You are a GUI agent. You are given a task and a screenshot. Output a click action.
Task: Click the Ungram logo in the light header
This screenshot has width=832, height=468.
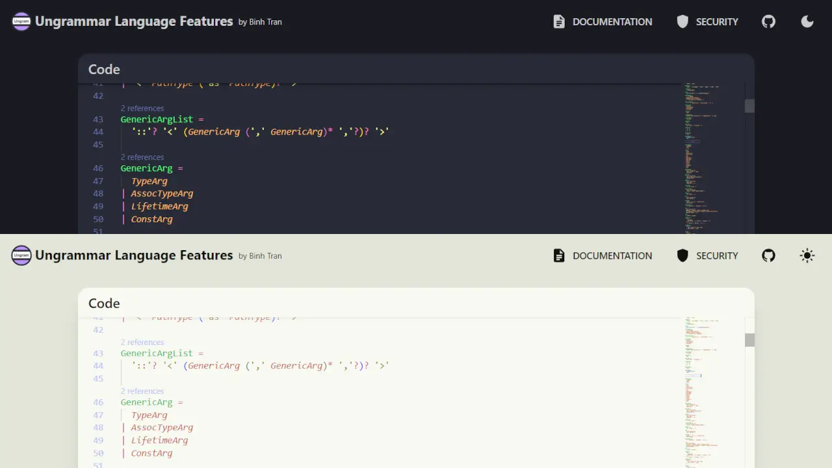pyautogui.click(x=21, y=255)
